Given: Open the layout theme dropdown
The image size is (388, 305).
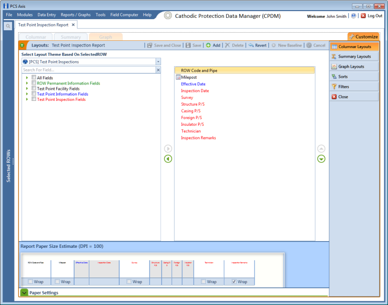Looking at the screenshot, I should click(158, 61).
